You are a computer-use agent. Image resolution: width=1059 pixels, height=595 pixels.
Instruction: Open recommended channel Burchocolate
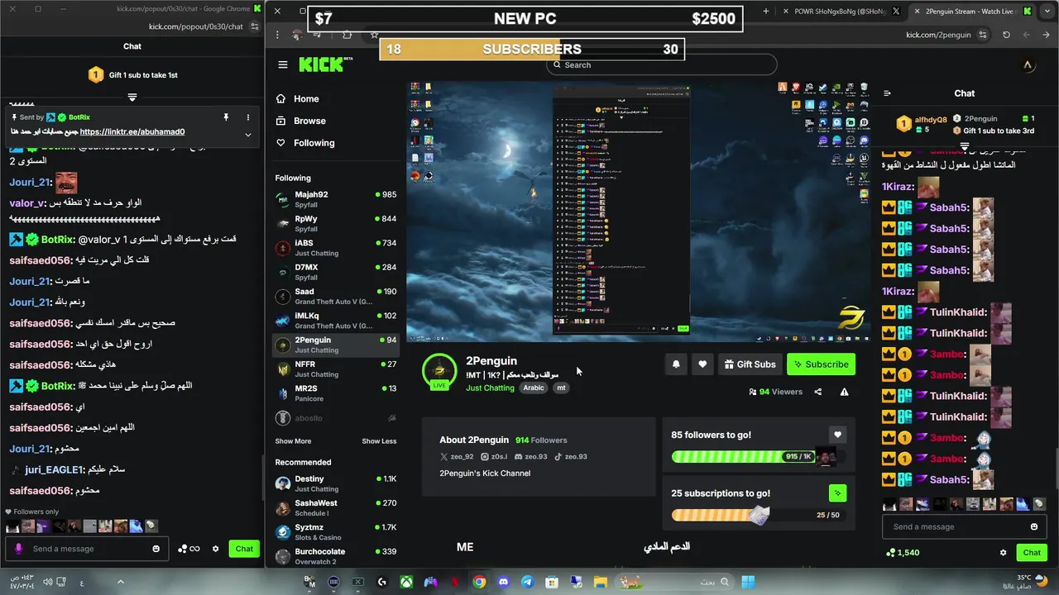coord(335,556)
